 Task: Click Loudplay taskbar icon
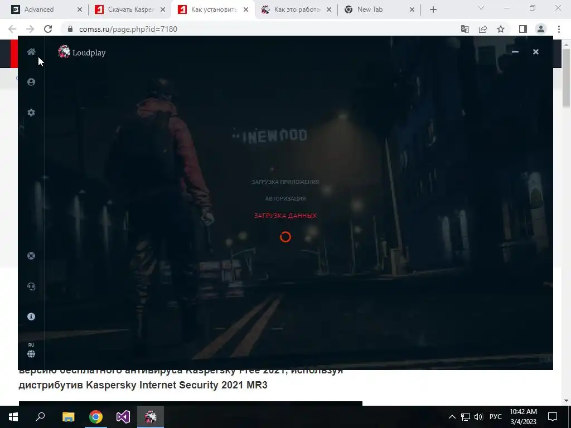(151, 417)
